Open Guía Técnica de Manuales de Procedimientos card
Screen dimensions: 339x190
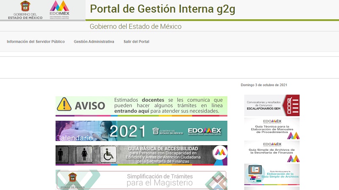tap(272, 128)
